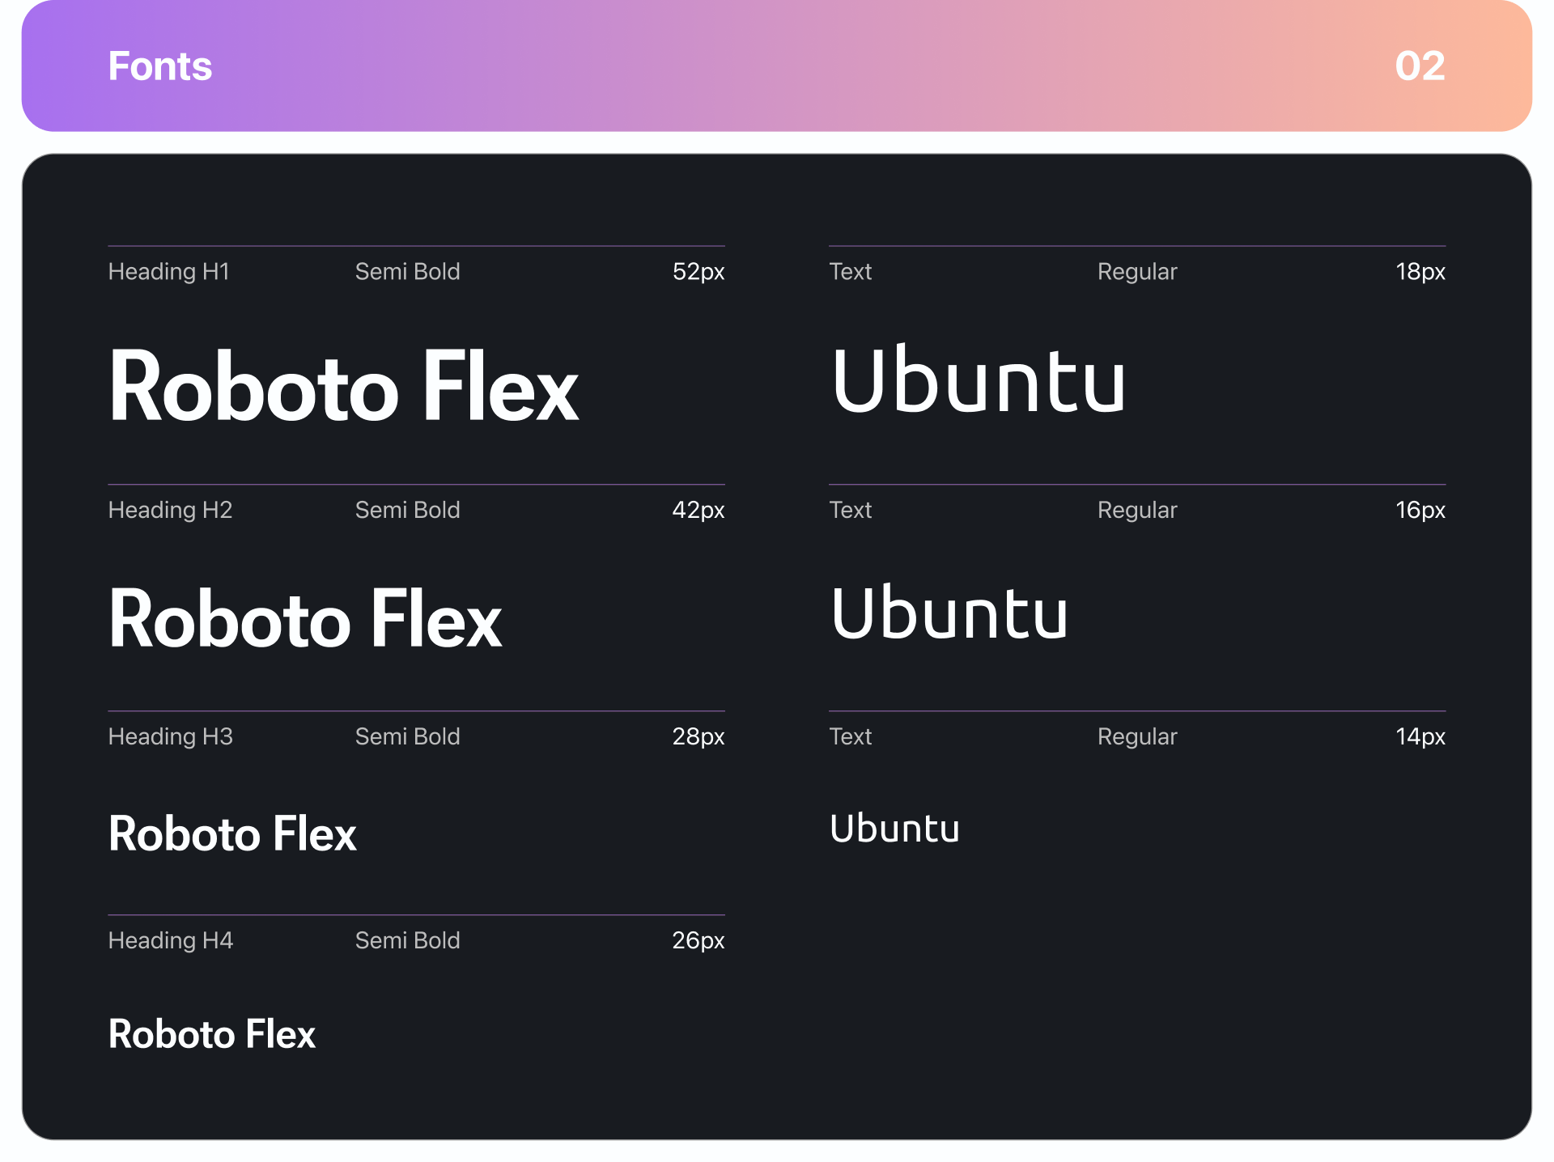Select the Heading H4 label

[x=170, y=941]
